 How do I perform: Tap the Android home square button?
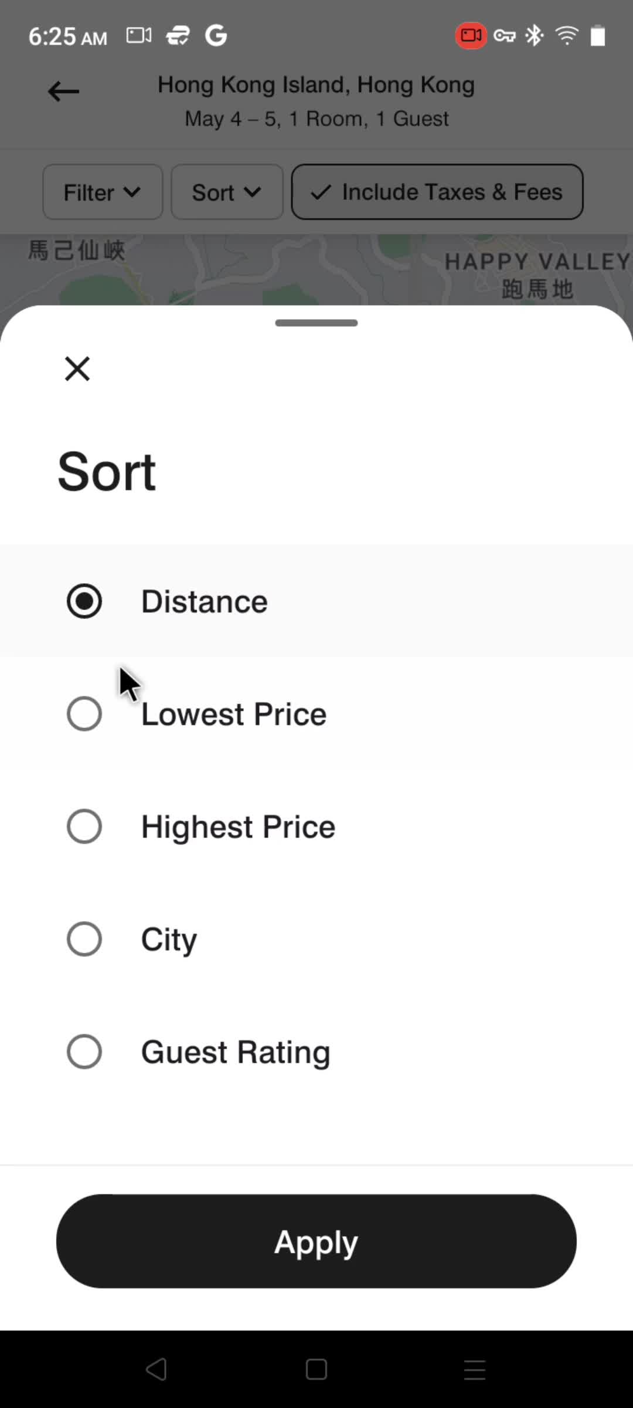click(x=316, y=1369)
